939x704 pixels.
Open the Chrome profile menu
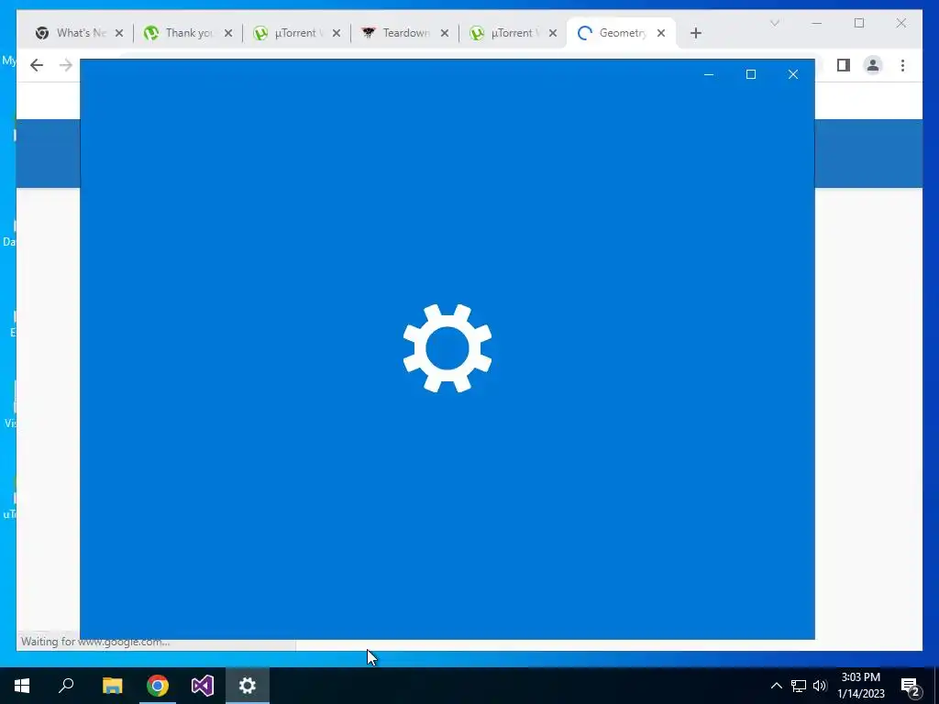[873, 65]
